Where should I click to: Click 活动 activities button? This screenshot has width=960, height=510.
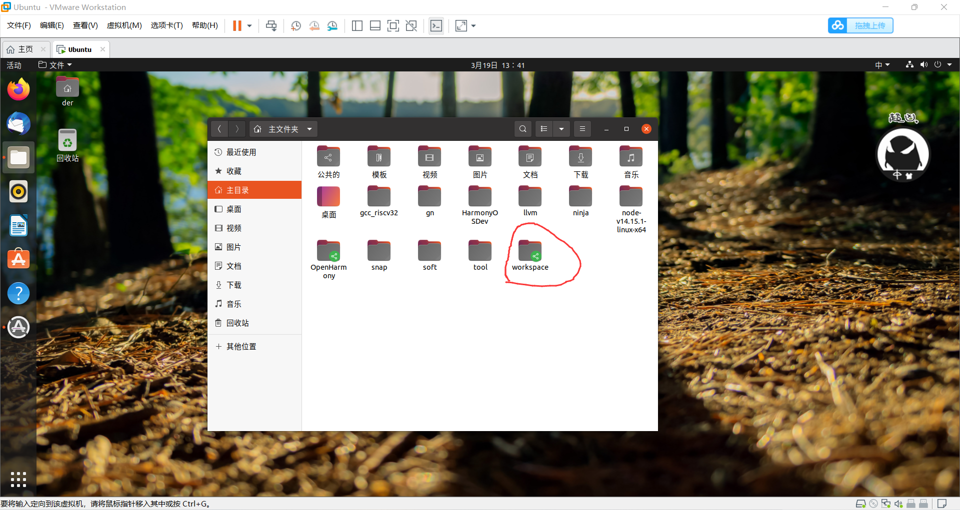(14, 65)
